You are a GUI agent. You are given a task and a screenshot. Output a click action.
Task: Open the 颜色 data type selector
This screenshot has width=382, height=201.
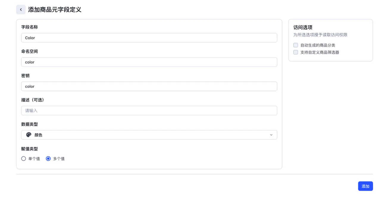(x=149, y=135)
